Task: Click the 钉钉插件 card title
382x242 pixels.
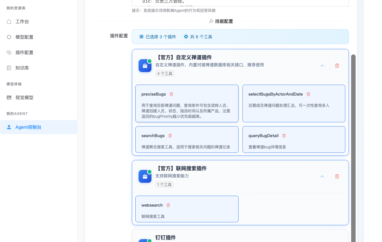Action: (x=165, y=237)
